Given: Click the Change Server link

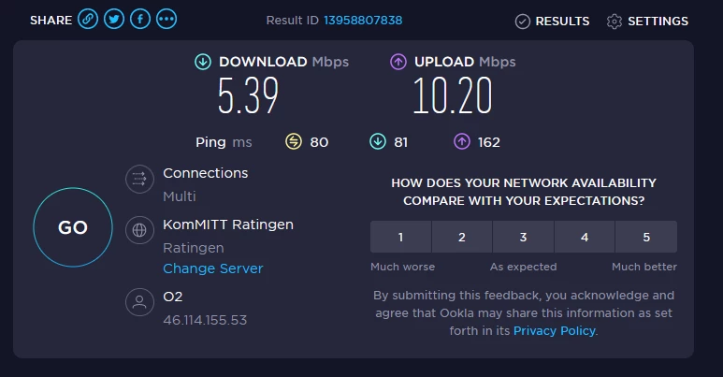Looking at the screenshot, I should [x=213, y=268].
